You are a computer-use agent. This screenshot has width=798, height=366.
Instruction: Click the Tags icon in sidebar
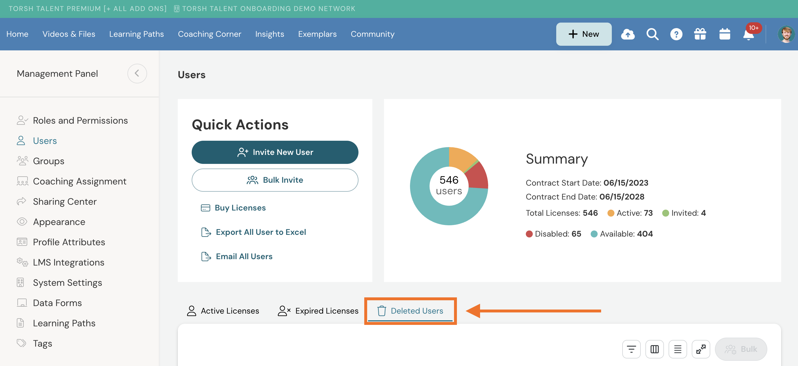(21, 343)
